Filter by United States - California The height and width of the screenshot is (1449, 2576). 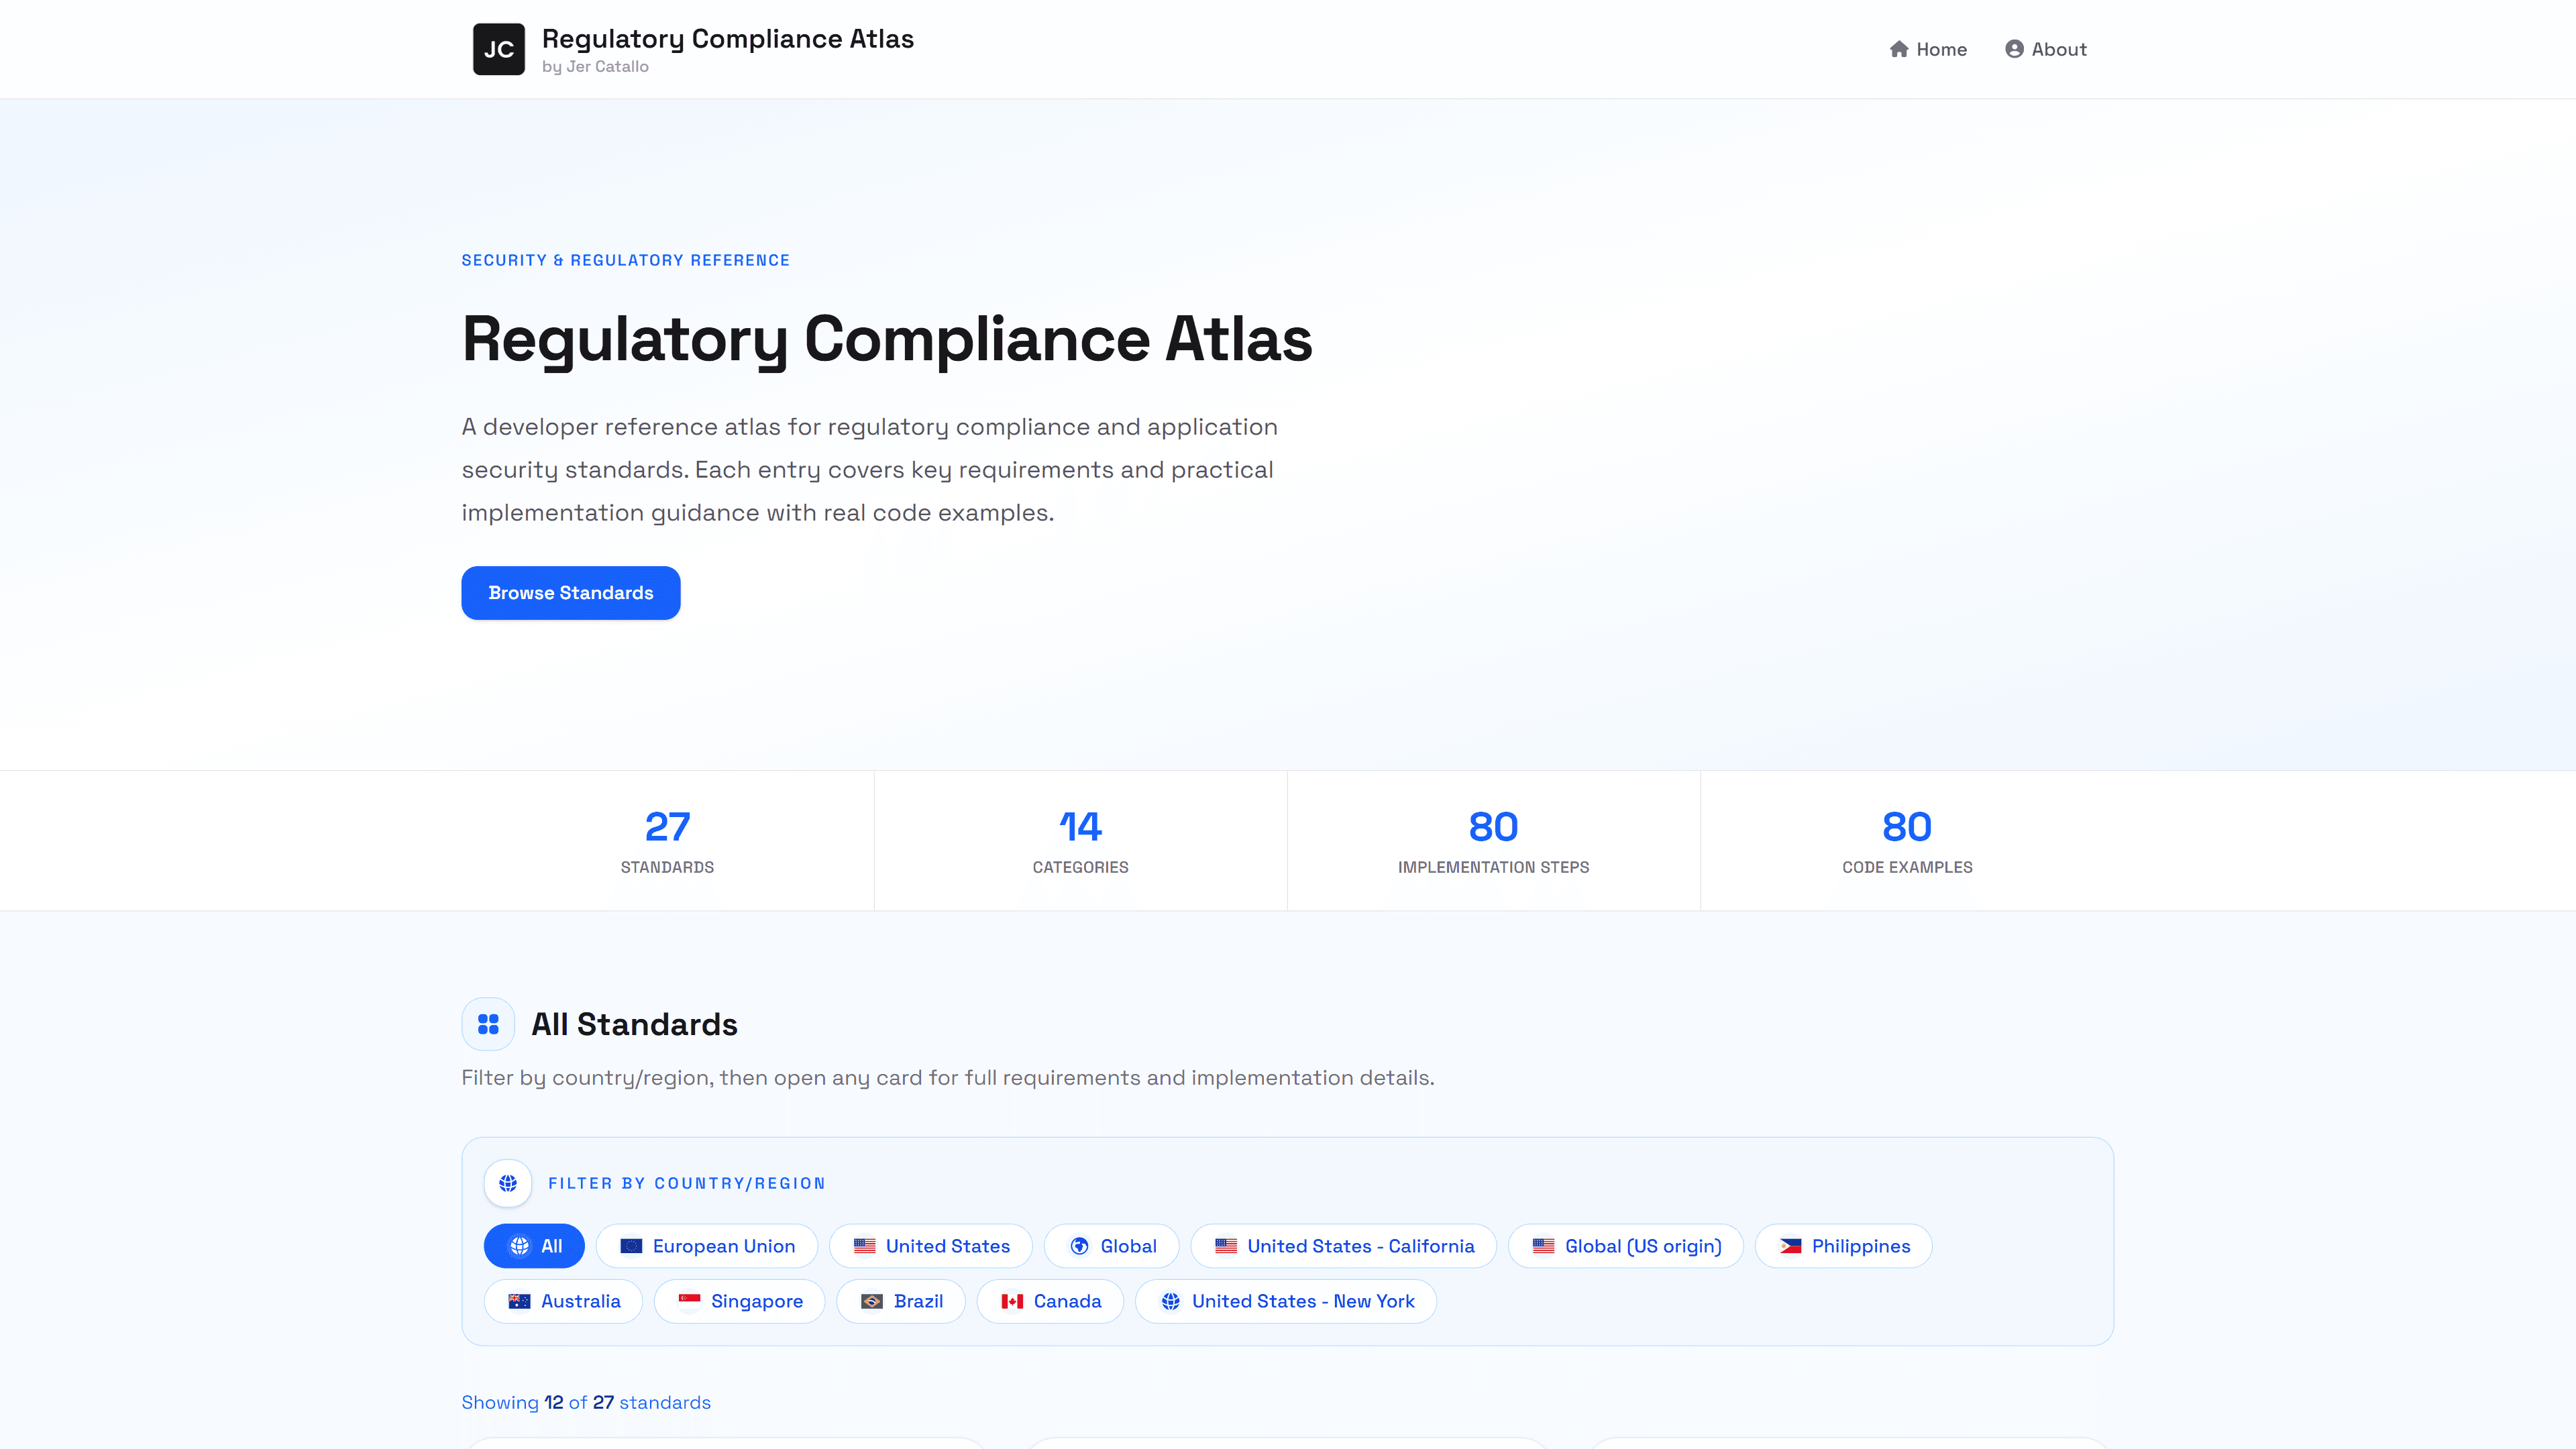pyautogui.click(x=1344, y=1246)
